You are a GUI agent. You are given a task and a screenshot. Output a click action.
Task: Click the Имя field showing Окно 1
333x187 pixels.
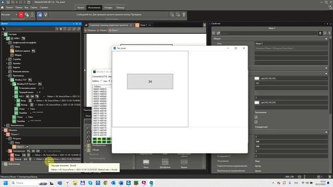pos(291,44)
